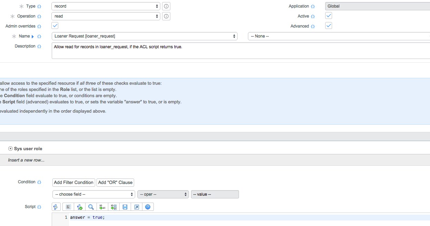The width and height of the screenshot is (430, 226).
Task: Open the -- oper -- operator dropdown
Action: click(163, 194)
